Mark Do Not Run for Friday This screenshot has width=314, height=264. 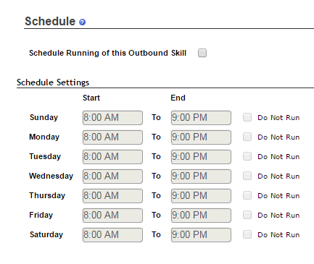click(x=247, y=215)
